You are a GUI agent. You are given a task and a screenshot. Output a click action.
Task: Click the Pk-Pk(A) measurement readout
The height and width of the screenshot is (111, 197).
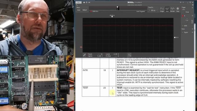(x=112, y=56)
